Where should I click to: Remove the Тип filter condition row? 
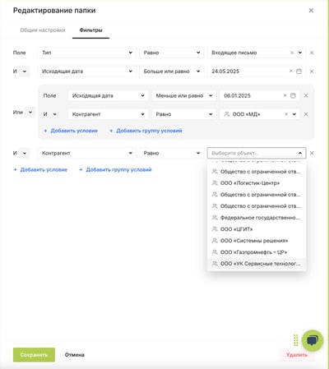point(312,53)
